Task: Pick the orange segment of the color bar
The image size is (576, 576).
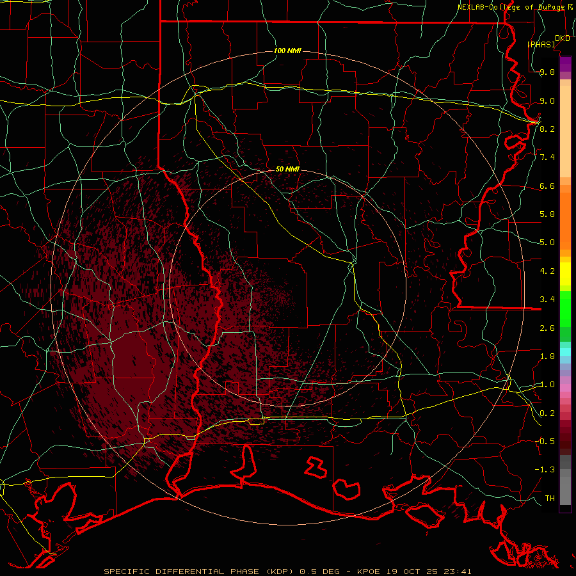Action: click(x=565, y=220)
